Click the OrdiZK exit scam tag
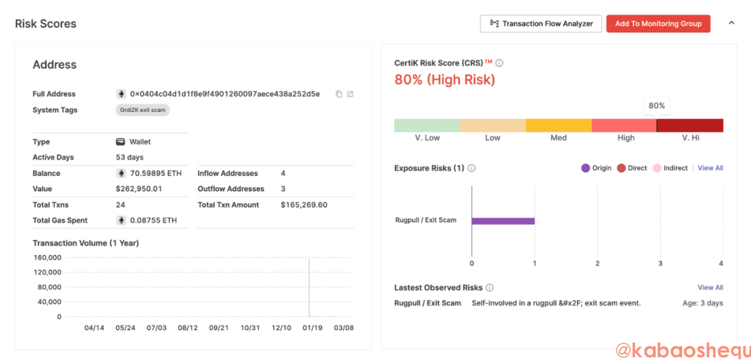 (143, 110)
